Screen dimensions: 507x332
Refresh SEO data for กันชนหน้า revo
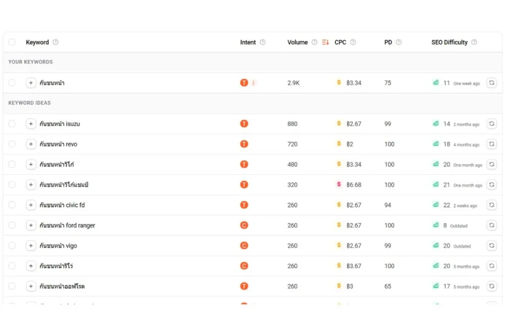(x=492, y=144)
